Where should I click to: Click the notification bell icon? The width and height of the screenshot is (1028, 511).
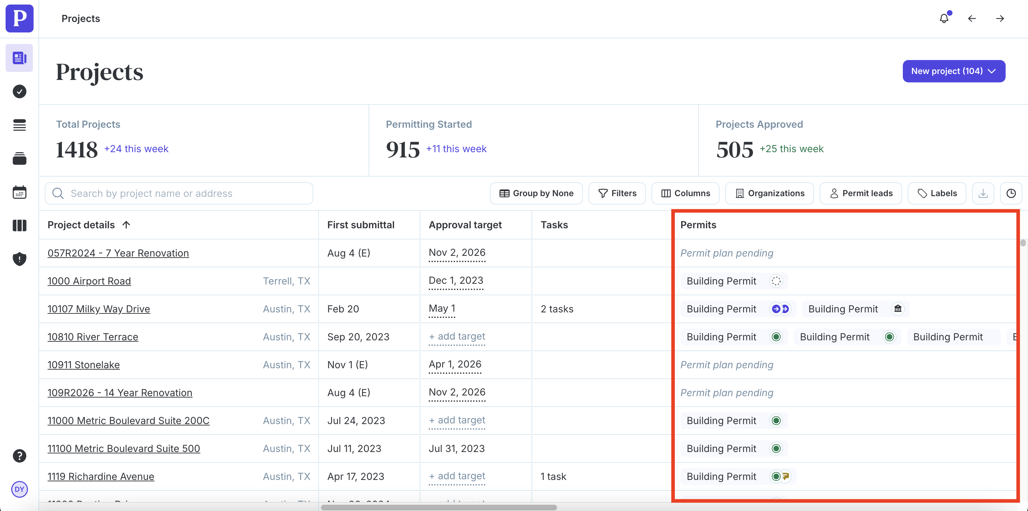944,18
